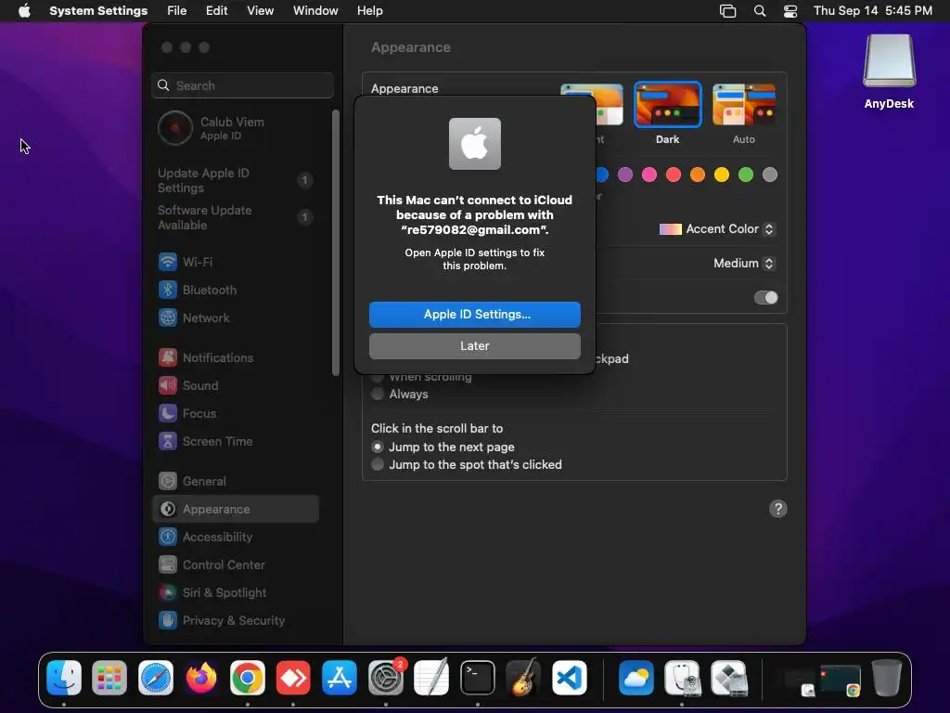
Task: Select Accessibility icon in sidebar
Action: click(x=168, y=538)
